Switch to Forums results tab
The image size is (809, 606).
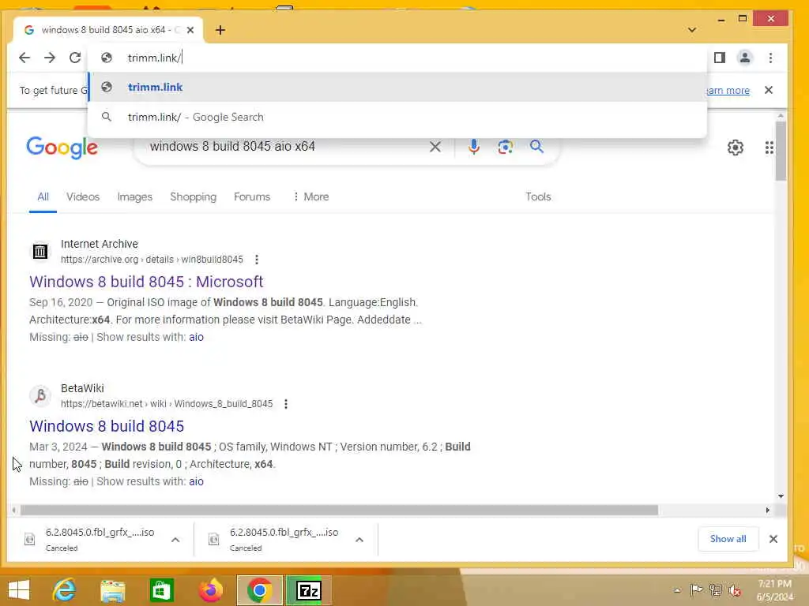click(252, 196)
